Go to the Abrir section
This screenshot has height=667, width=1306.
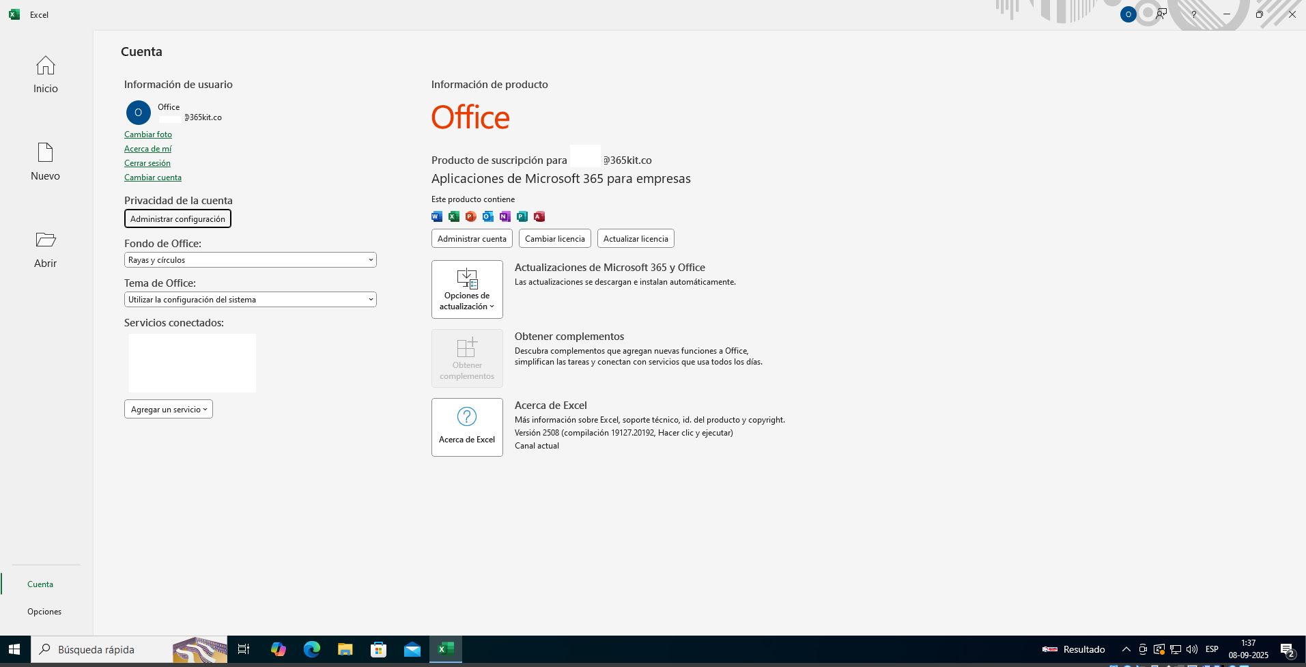click(x=46, y=249)
